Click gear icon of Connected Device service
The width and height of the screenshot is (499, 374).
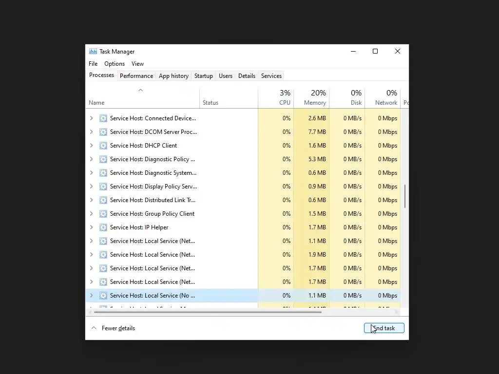tap(103, 118)
